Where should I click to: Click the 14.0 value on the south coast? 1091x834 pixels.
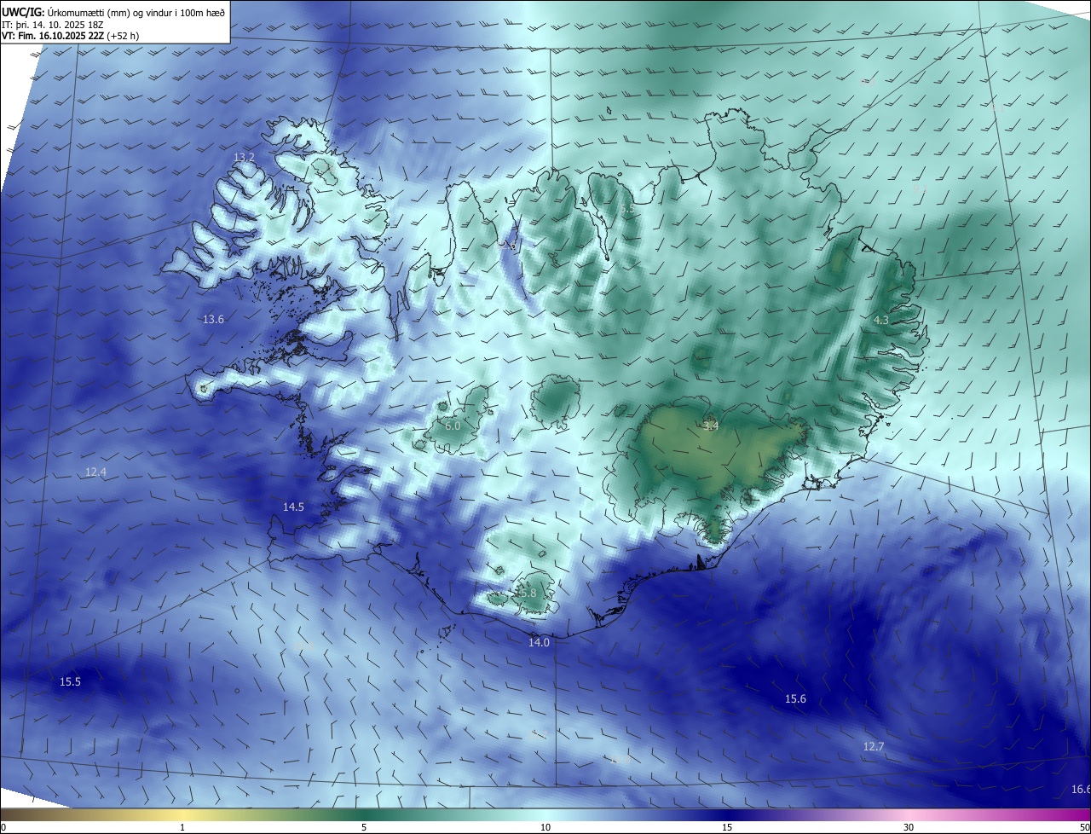[x=539, y=643]
